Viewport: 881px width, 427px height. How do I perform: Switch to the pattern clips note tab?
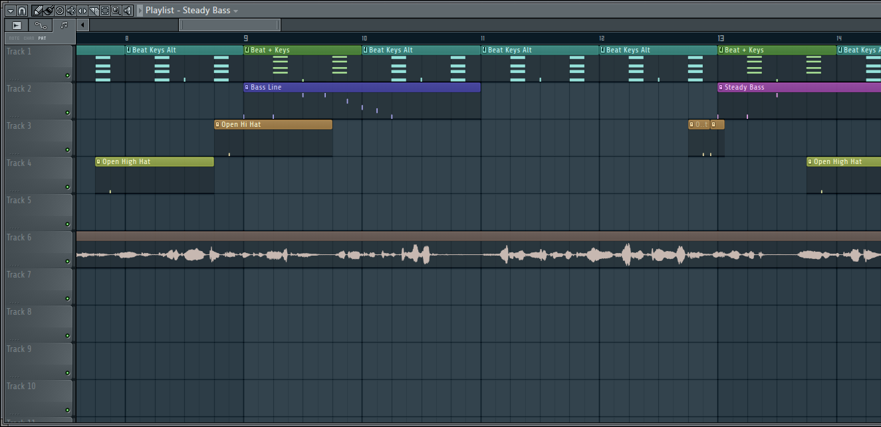[64, 25]
